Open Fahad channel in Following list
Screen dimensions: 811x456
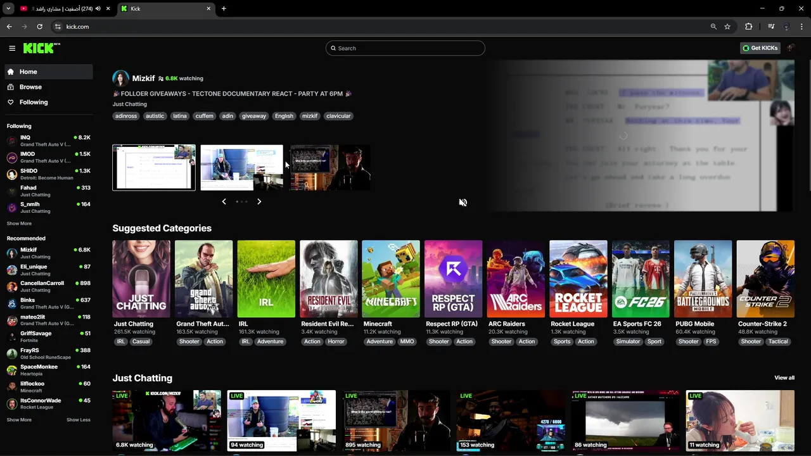pos(49,191)
